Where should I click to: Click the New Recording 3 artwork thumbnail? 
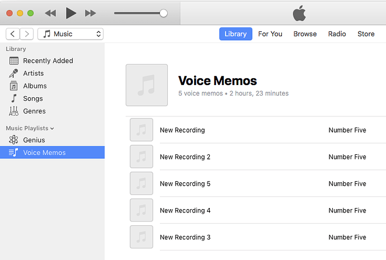pos(142,237)
